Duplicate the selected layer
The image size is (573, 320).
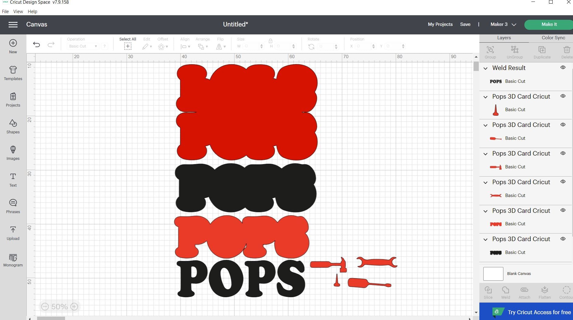click(x=542, y=52)
